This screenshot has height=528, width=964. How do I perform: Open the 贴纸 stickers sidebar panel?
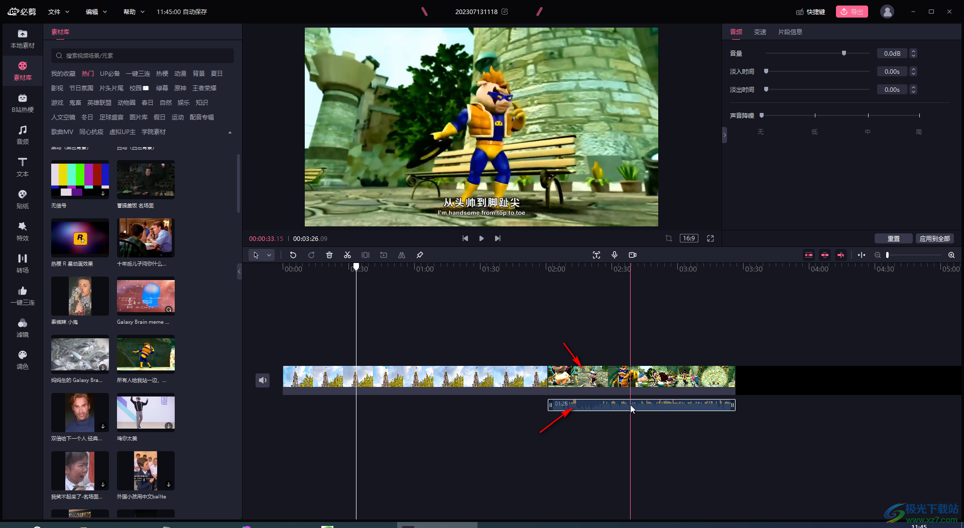[x=23, y=200]
